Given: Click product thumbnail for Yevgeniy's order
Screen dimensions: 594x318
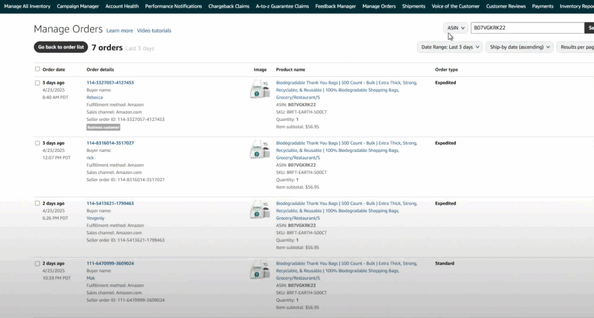Looking at the screenshot, I should (260, 210).
